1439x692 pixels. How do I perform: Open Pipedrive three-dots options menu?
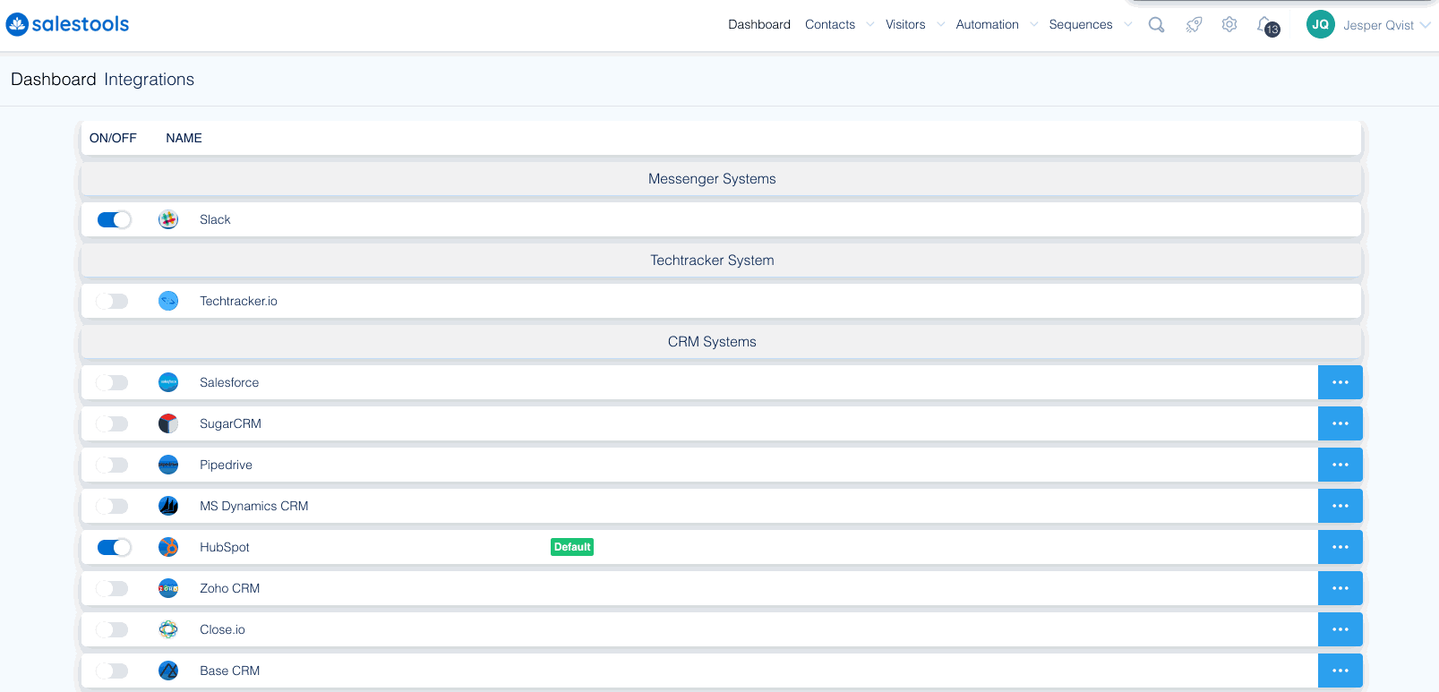click(1340, 465)
